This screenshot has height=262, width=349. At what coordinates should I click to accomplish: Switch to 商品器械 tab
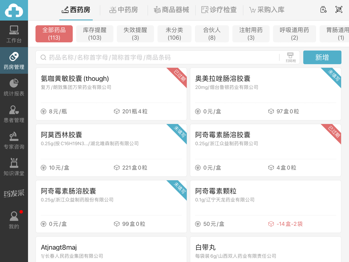(171, 10)
